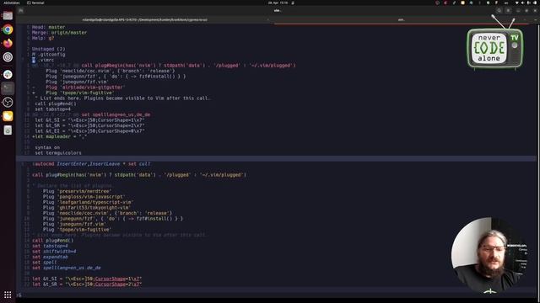Screen dimensions: 540x303
Task: Close the first terminal tab
Action: [x=268, y=19]
